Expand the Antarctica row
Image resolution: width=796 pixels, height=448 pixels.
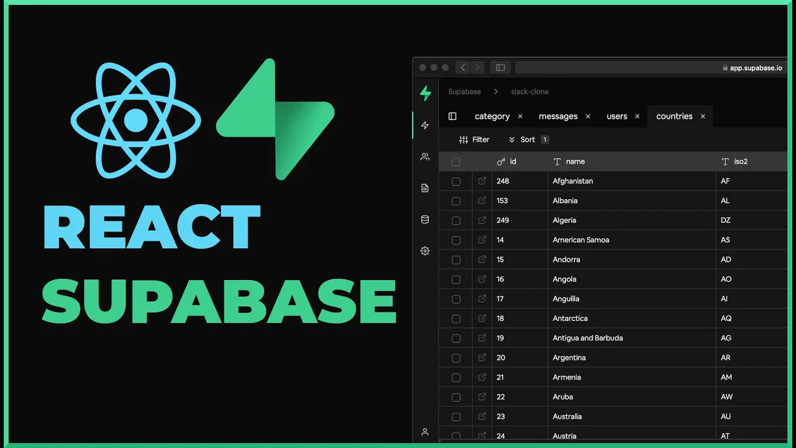pyautogui.click(x=482, y=318)
